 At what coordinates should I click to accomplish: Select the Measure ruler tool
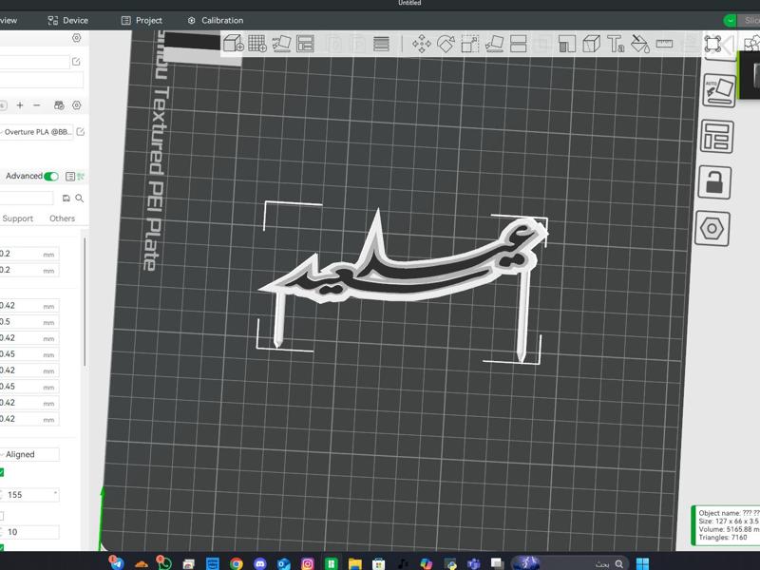[664, 44]
